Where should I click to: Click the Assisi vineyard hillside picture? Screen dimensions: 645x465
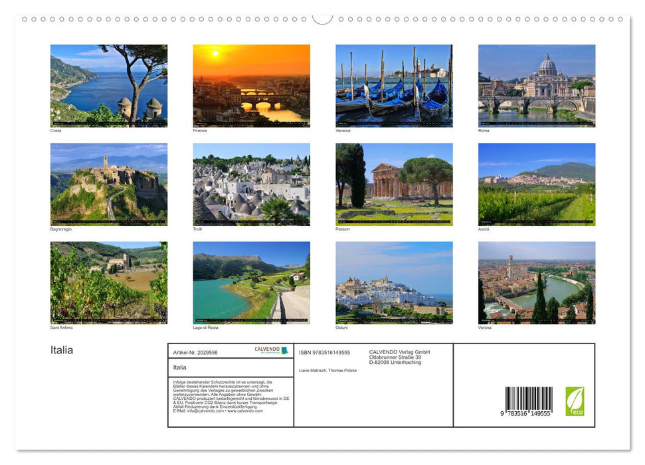(536, 184)
